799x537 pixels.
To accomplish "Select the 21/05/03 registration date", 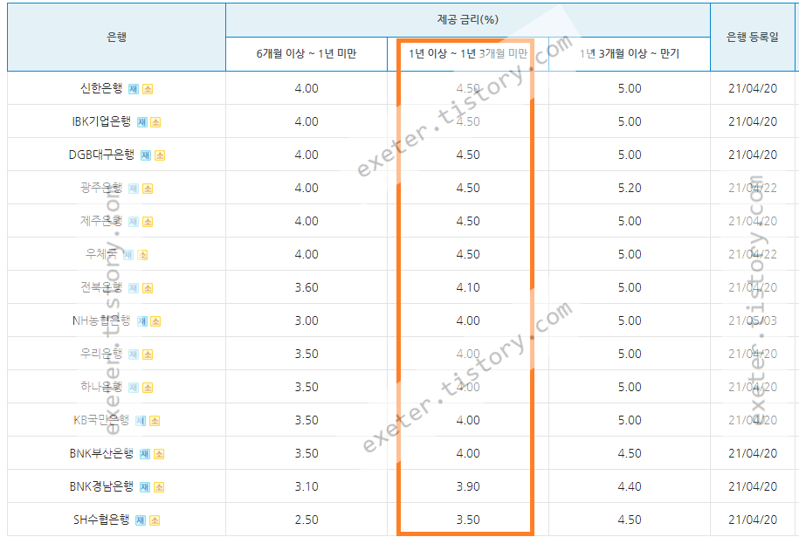I will click(x=753, y=320).
